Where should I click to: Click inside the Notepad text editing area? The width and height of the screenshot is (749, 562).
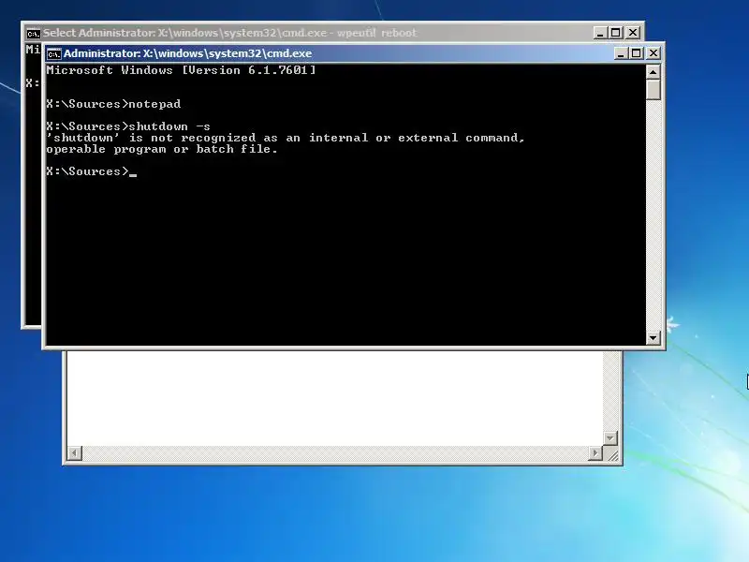click(334, 397)
